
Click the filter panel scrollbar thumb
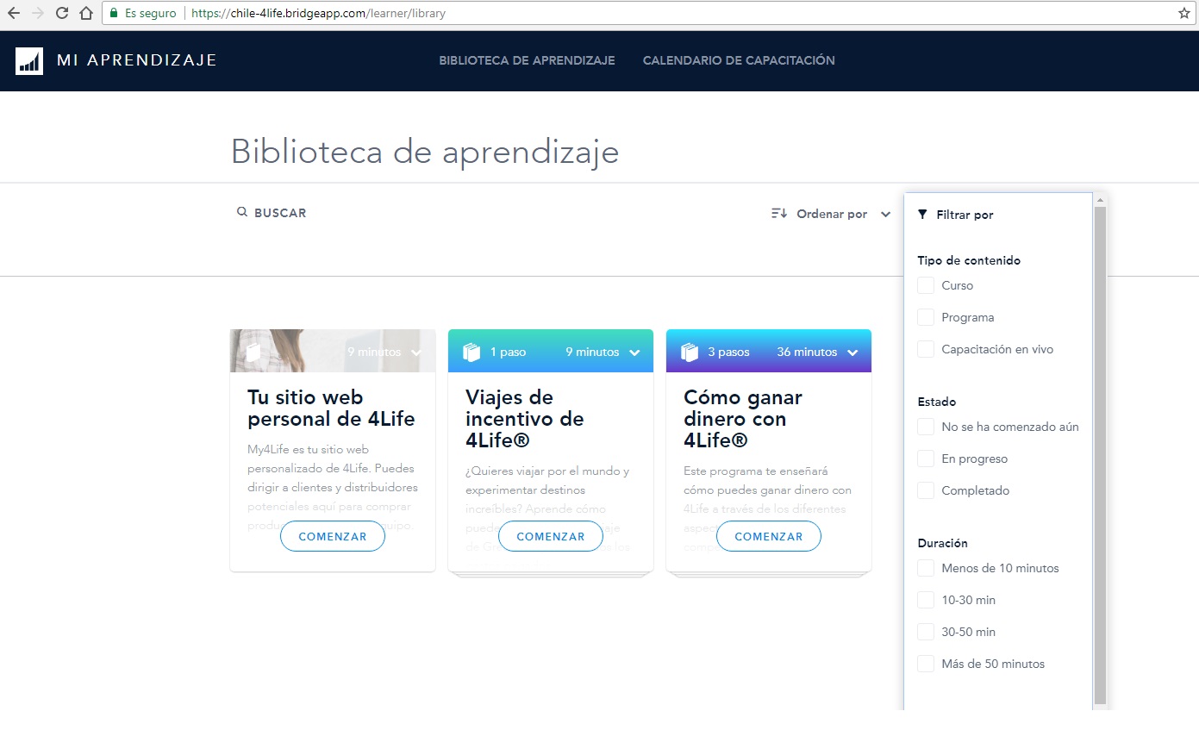(x=1100, y=455)
